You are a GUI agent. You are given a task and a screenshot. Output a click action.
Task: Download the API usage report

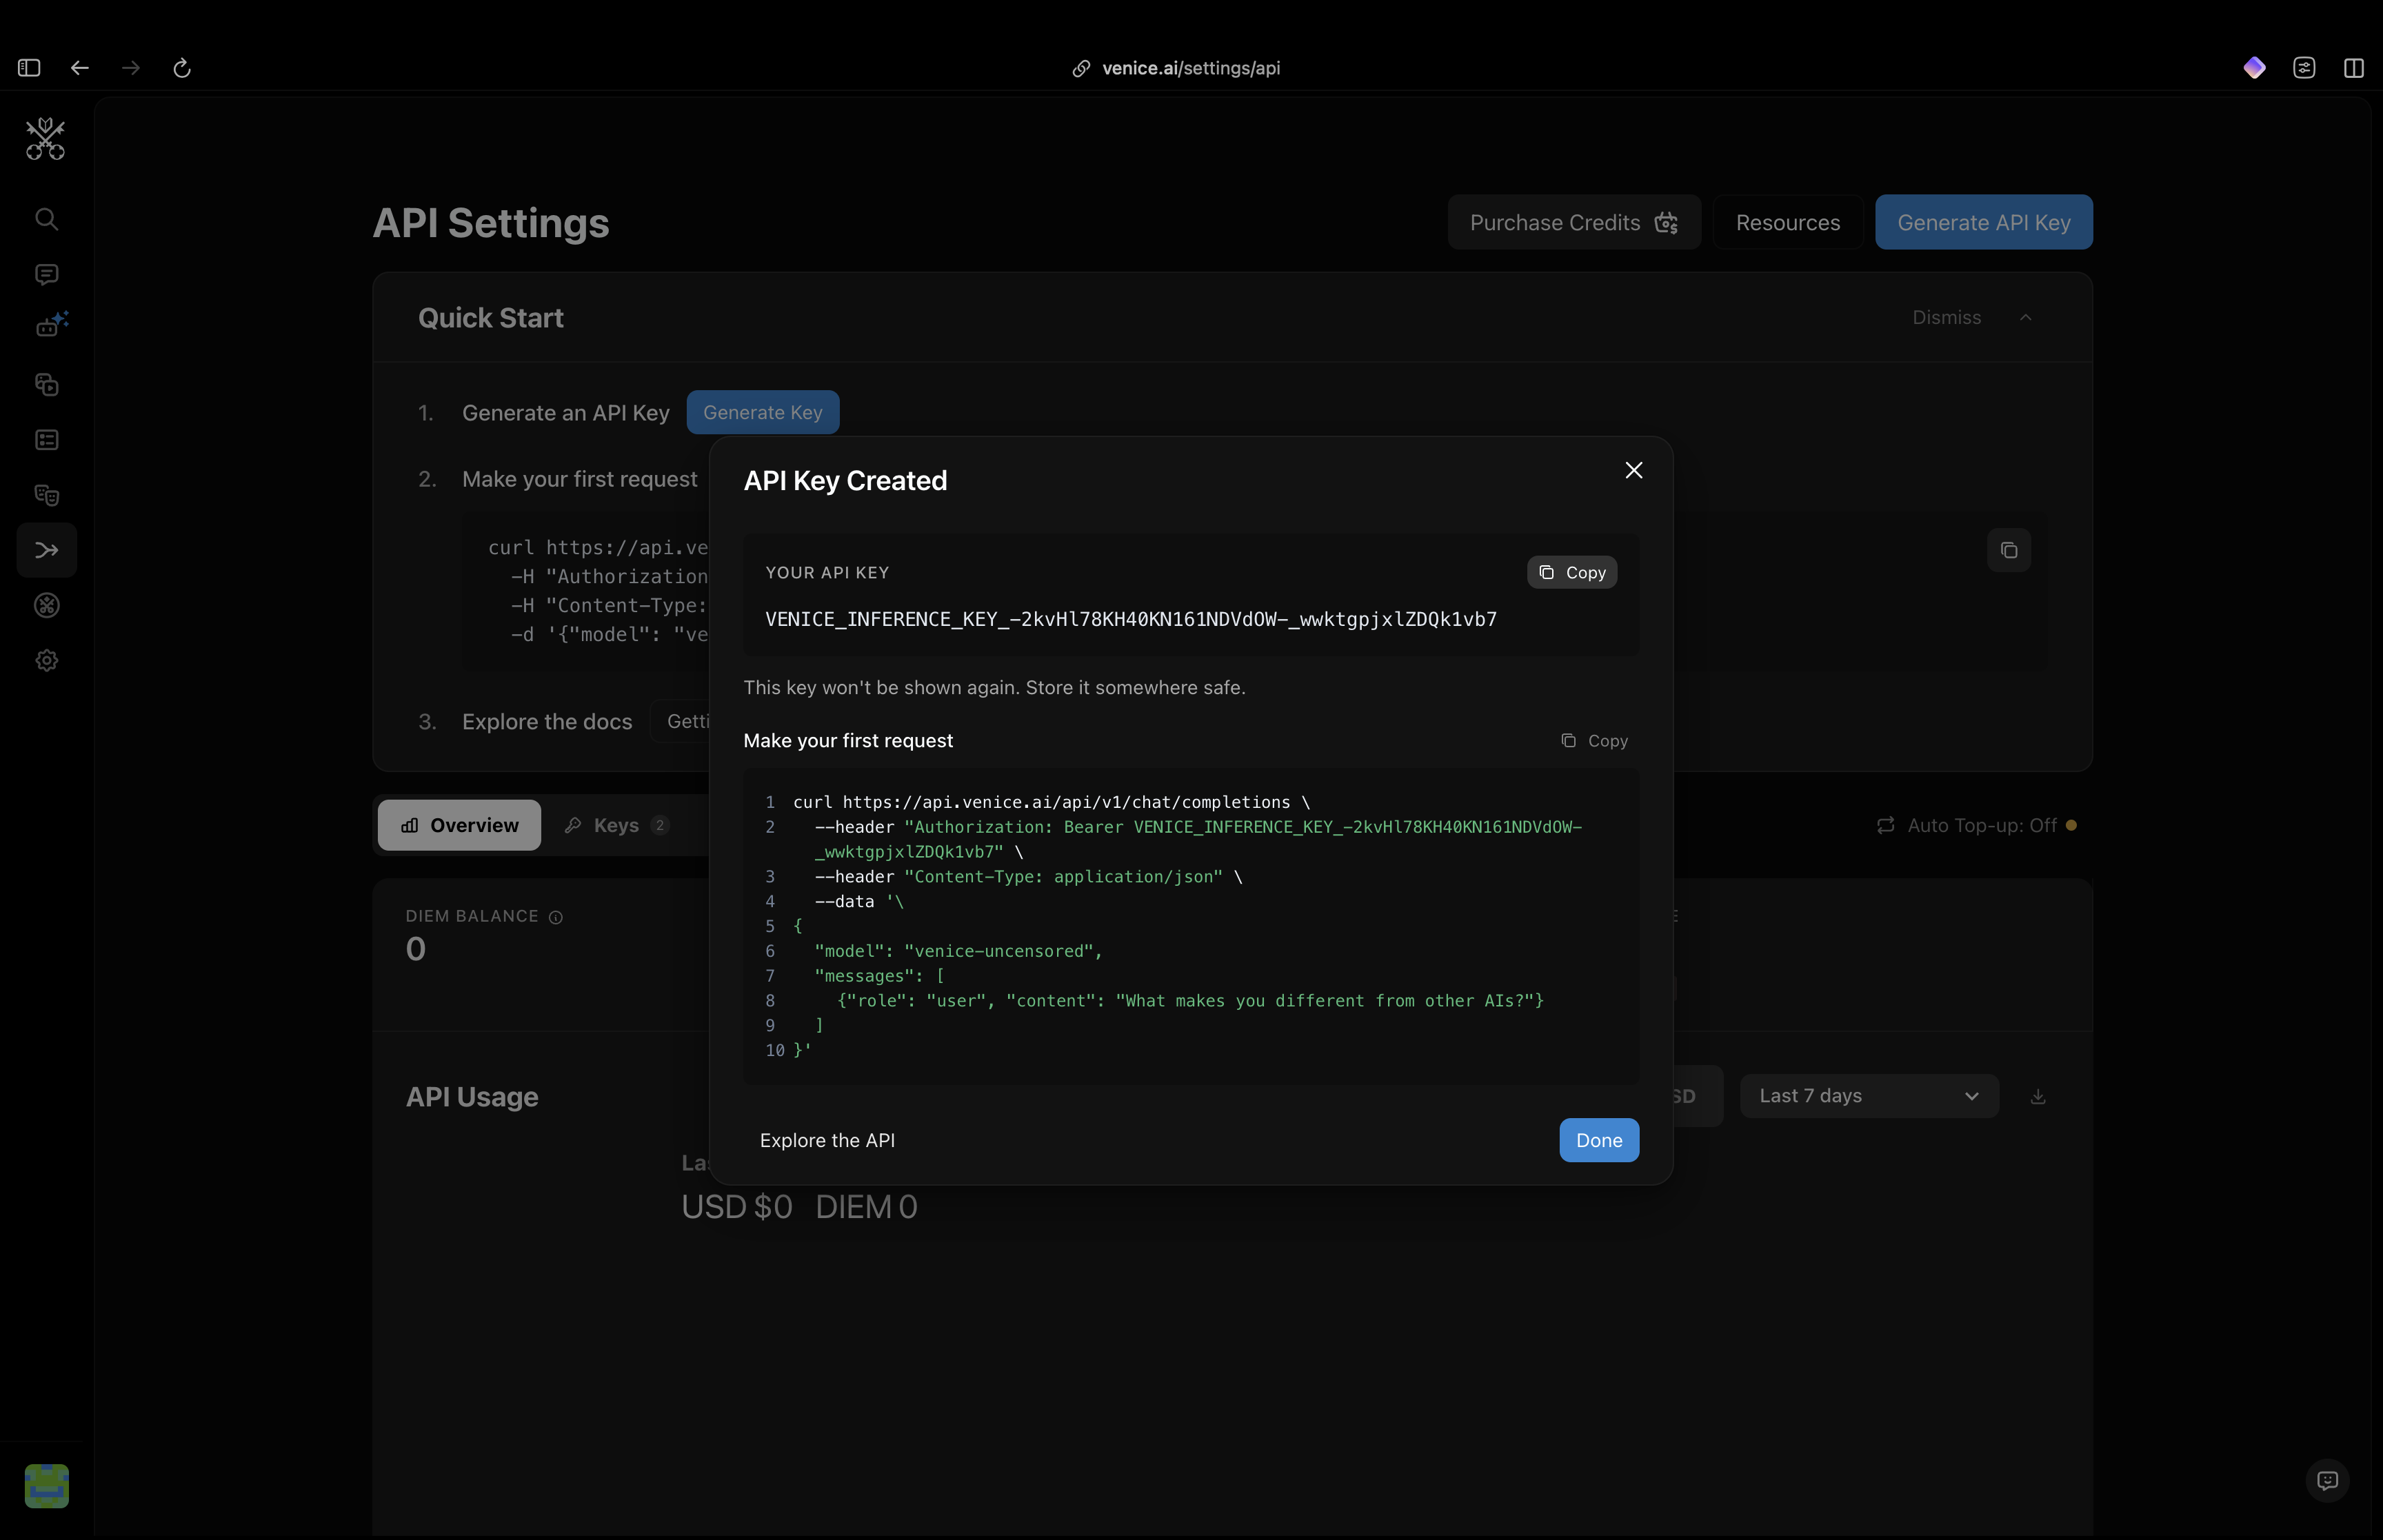(x=2038, y=1097)
